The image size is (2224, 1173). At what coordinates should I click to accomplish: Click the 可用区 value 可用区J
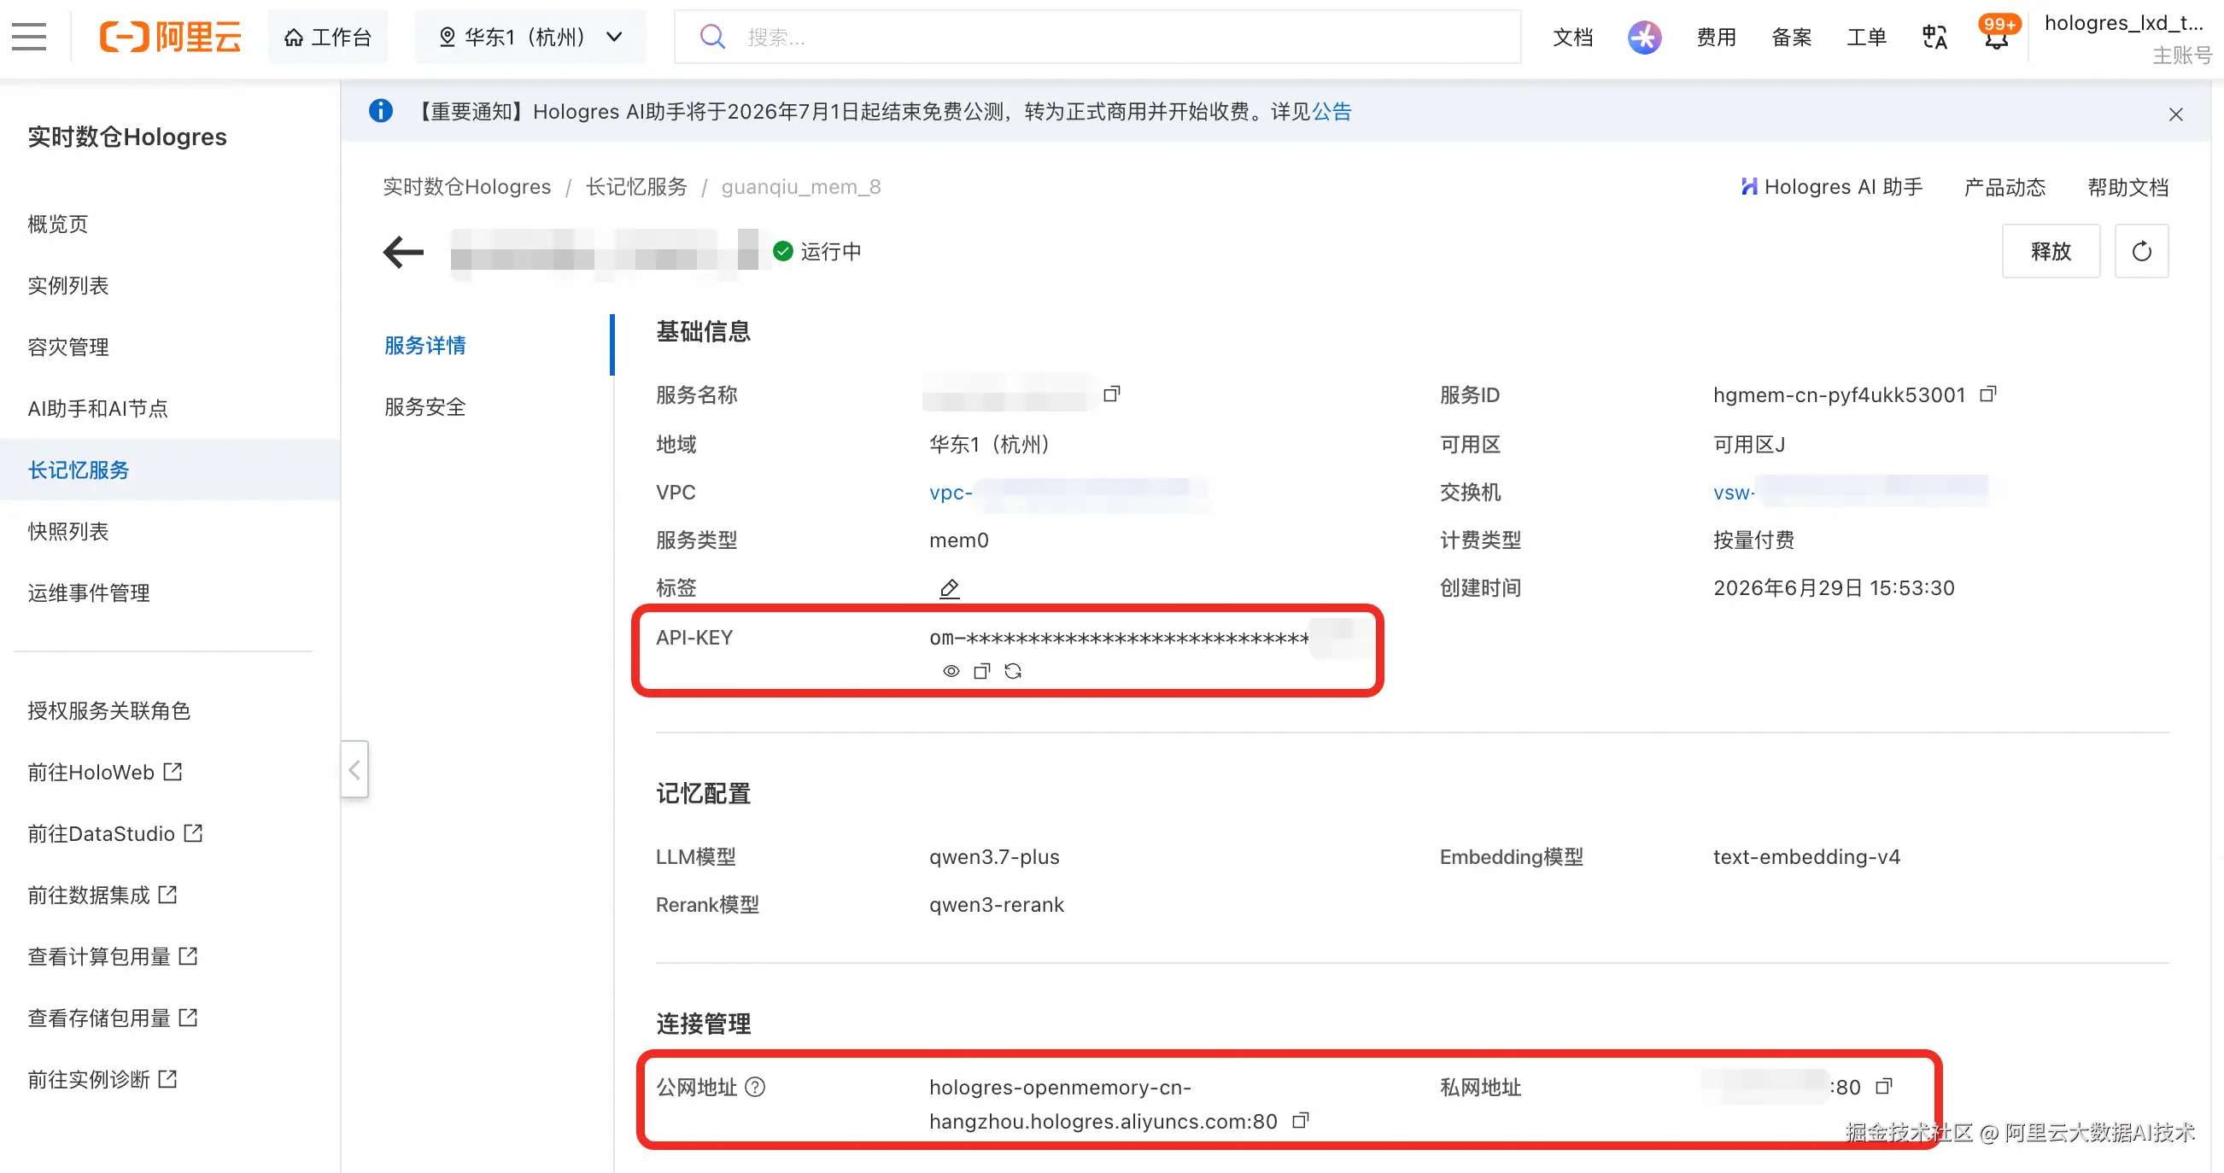tap(1748, 444)
